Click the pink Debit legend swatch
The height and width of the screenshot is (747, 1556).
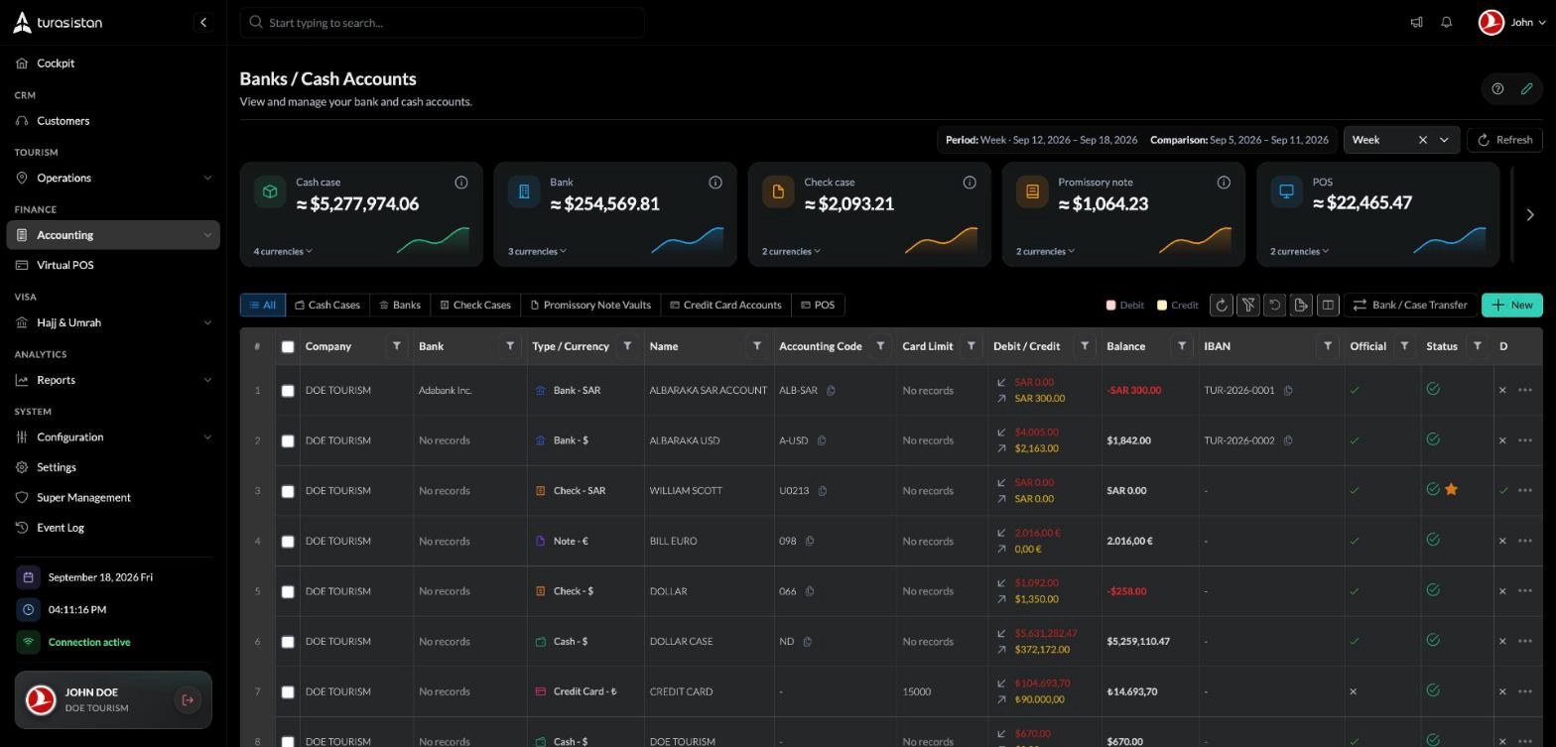click(x=1110, y=306)
